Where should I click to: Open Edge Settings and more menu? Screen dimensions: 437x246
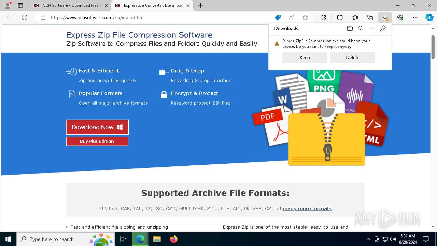pyautogui.click(x=415, y=17)
